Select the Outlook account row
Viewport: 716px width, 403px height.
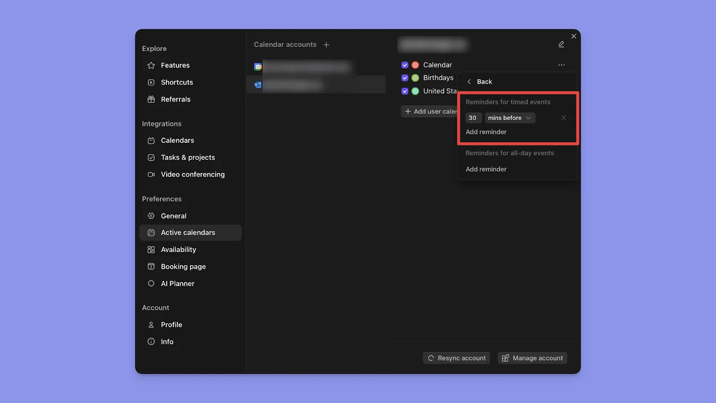(315, 85)
